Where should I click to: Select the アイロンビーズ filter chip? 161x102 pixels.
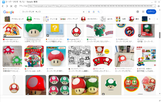pyautogui.click(x=15, y=19)
